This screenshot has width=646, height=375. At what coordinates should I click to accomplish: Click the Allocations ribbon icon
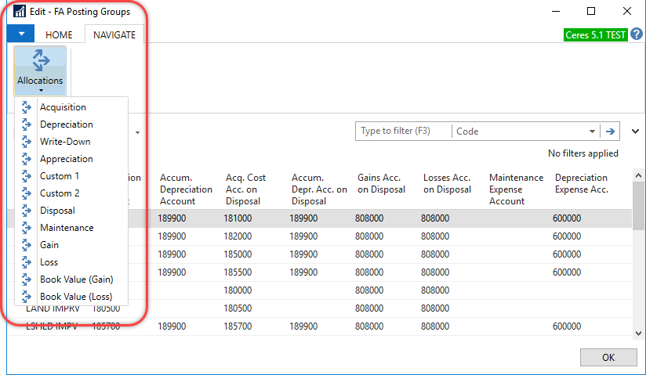coord(39,61)
